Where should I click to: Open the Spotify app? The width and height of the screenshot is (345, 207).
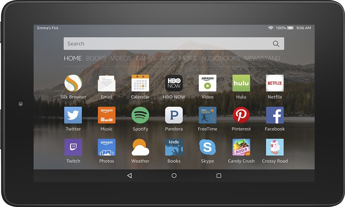coord(140,115)
